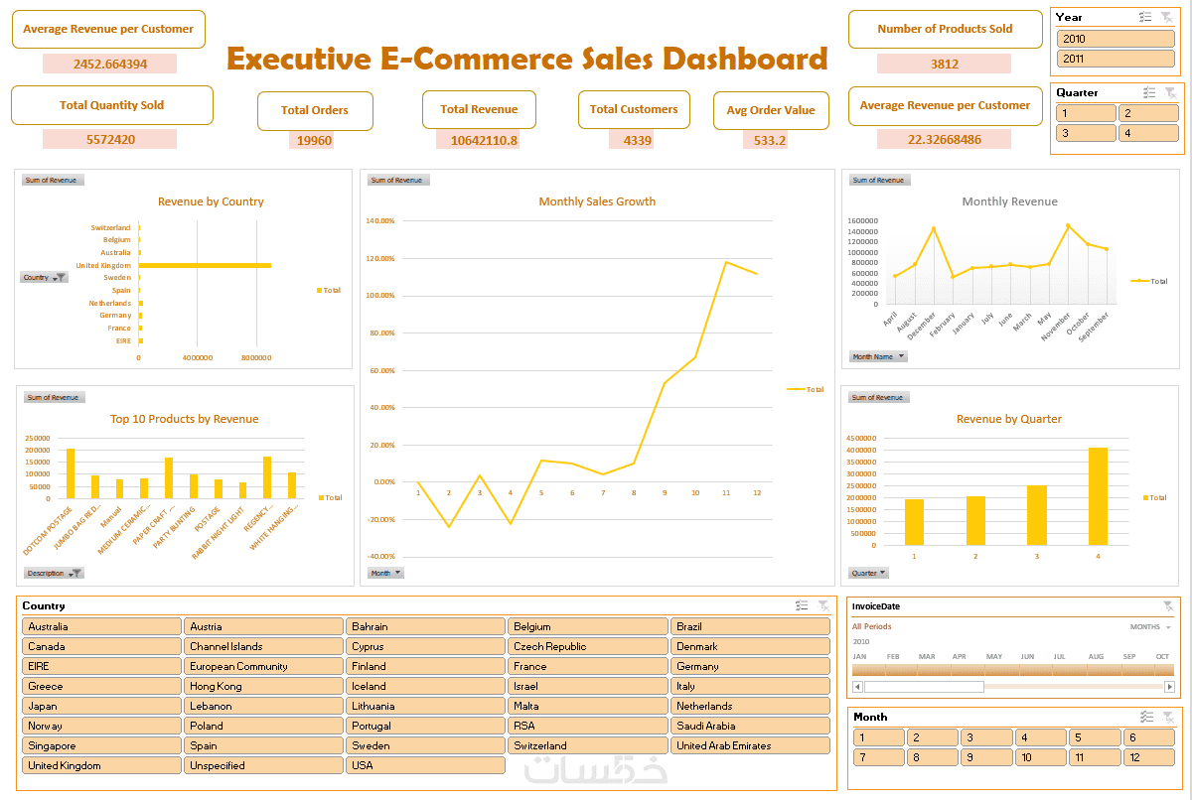The width and height of the screenshot is (1192, 800).
Task: Select month 12 in Month slicer
Action: (1149, 757)
